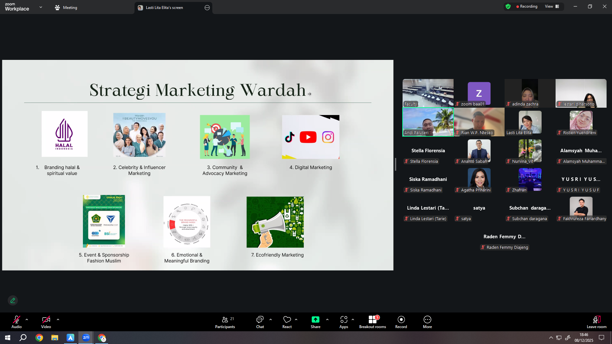
Task: Click the green Share screen button
Action: [316, 322]
